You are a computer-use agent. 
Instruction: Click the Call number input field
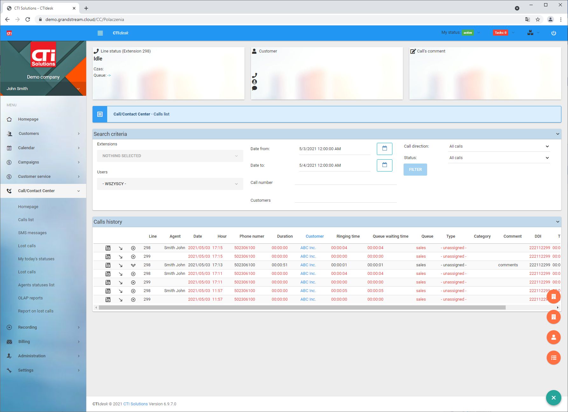346,182
